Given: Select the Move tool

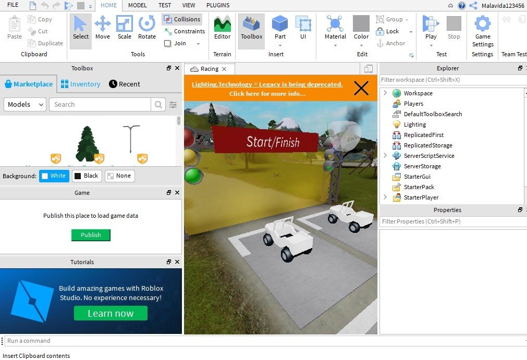Looking at the screenshot, I should 103,28.
